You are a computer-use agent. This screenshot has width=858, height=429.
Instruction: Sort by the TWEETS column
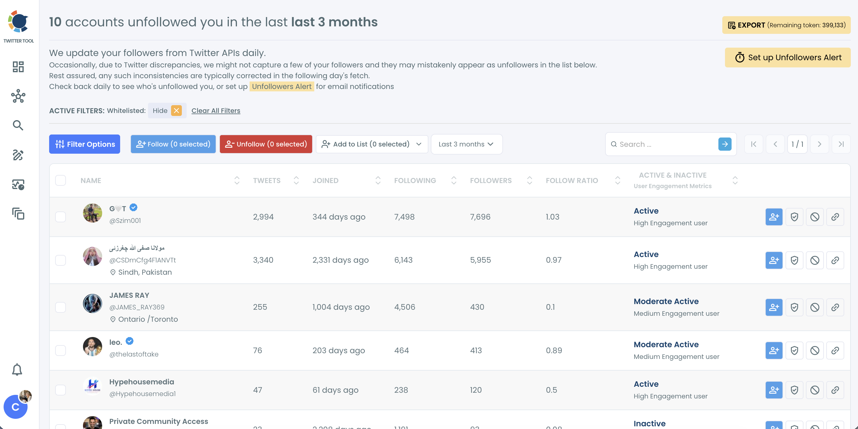(296, 181)
